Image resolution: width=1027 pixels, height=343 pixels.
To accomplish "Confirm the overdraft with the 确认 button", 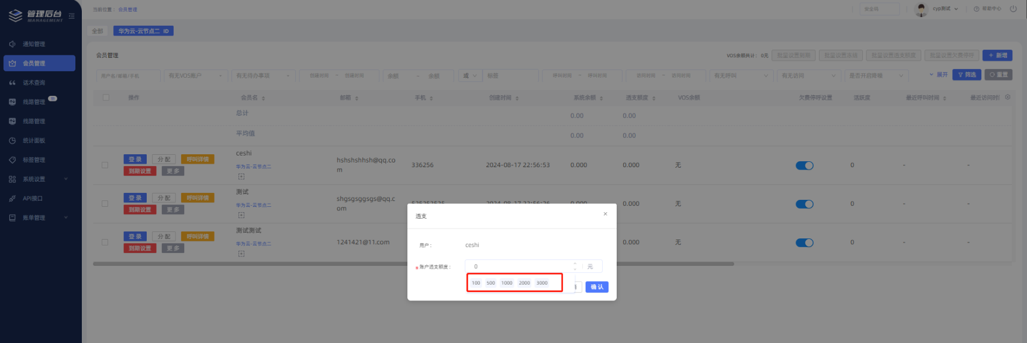I will [x=597, y=287].
